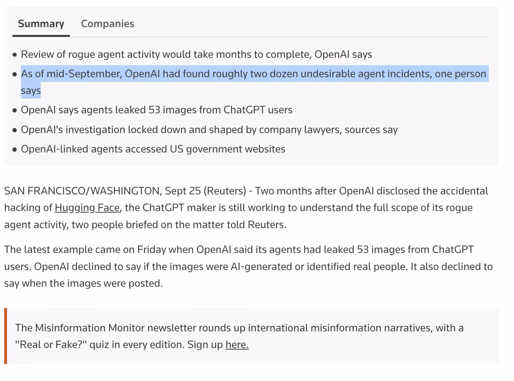The height and width of the screenshot is (381, 514).
Task: Click the orange bar beside newsletter box
Action: 6,336
